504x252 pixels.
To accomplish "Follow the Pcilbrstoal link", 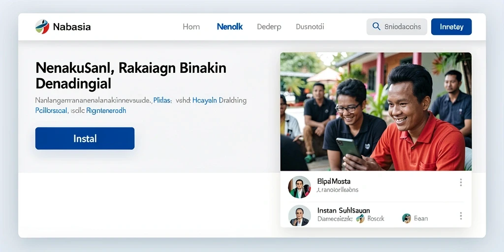I will [51, 111].
